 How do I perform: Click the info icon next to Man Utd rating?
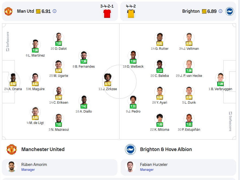pos(55,11)
